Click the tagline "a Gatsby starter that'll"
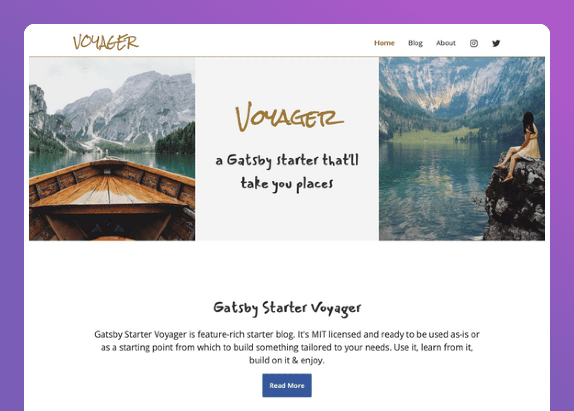Screen dimensions: 574x411 [x=287, y=160]
